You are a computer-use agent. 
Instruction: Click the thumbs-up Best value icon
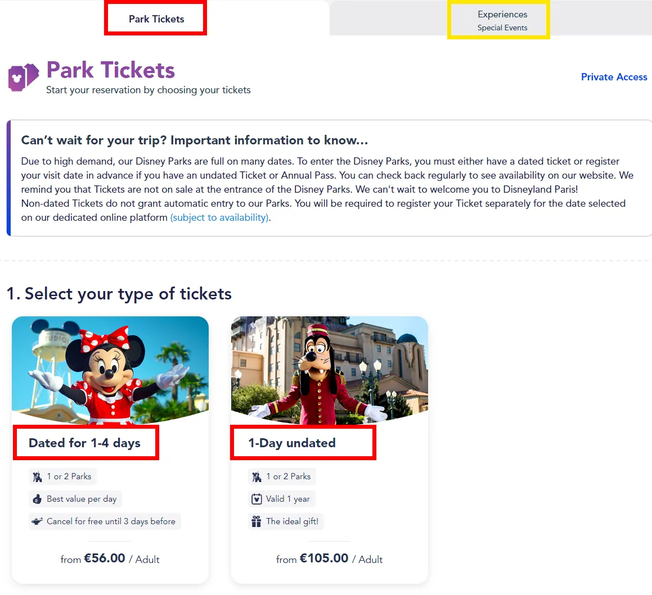pos(38,499)
